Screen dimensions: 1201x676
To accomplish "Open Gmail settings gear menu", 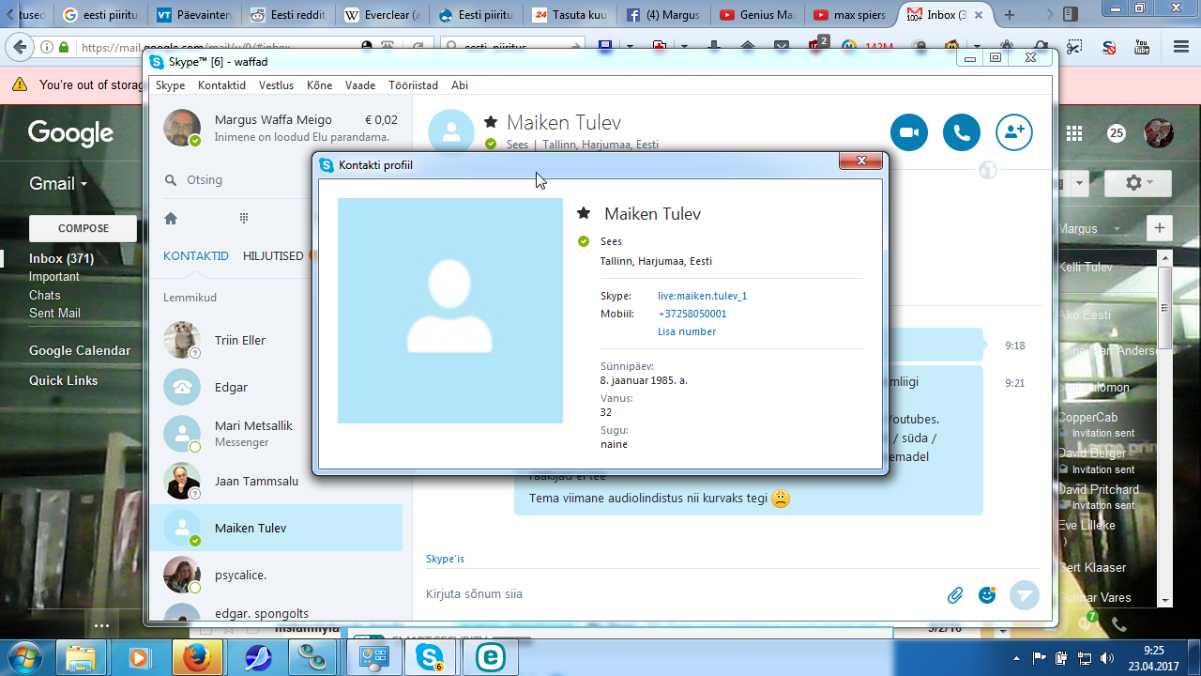I will 1138,183.
